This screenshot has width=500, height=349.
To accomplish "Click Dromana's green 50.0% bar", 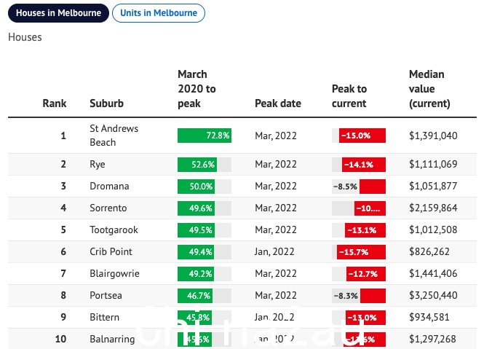I will click(196, 187).
